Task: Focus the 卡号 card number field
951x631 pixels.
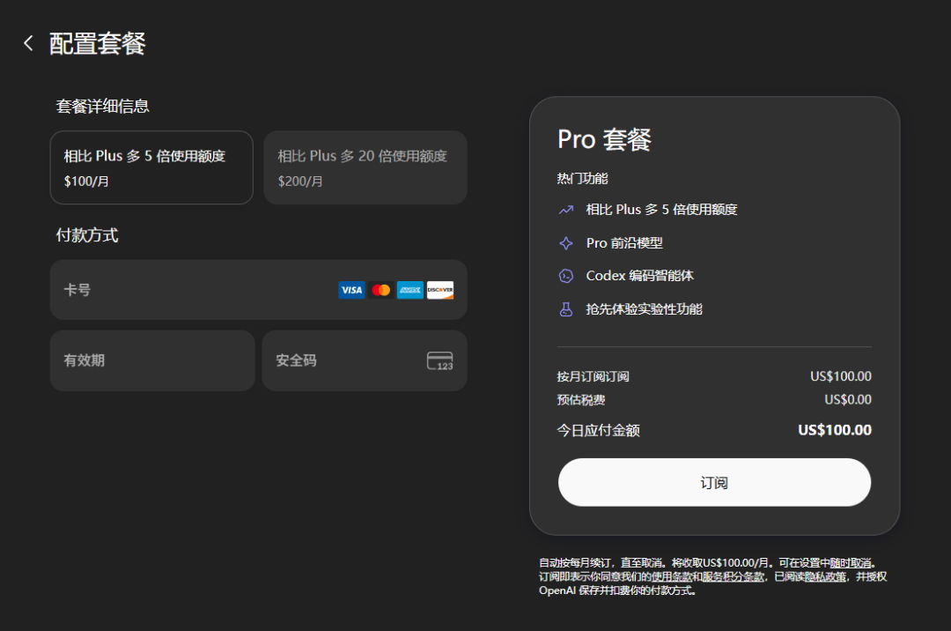Action: [258, 290]
